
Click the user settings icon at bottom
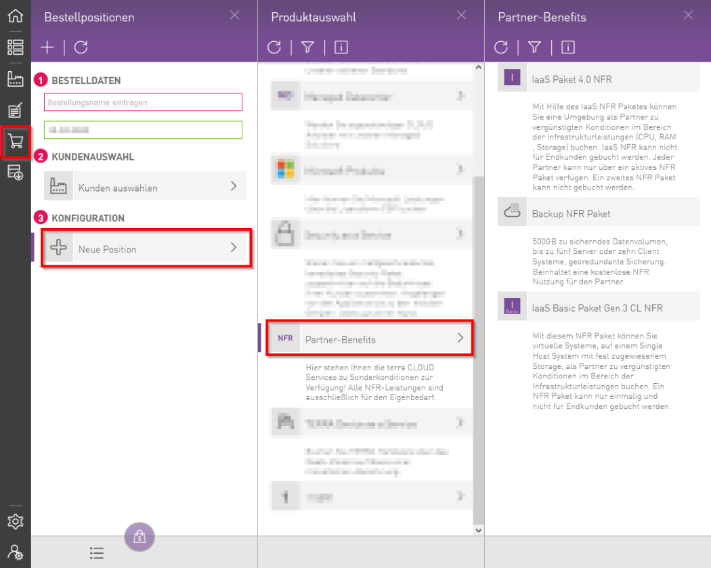coord(15,552)
